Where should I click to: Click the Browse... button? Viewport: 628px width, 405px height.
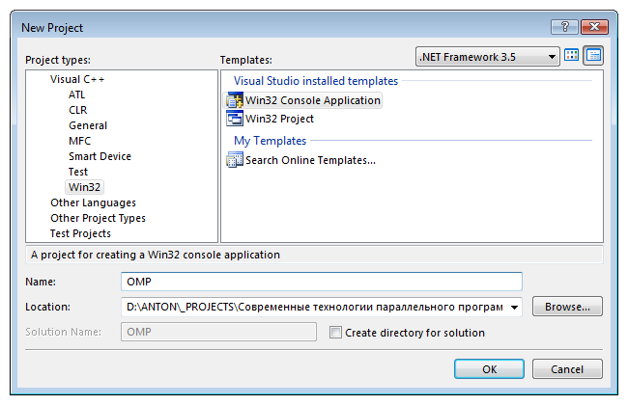[x=567, y=307]
